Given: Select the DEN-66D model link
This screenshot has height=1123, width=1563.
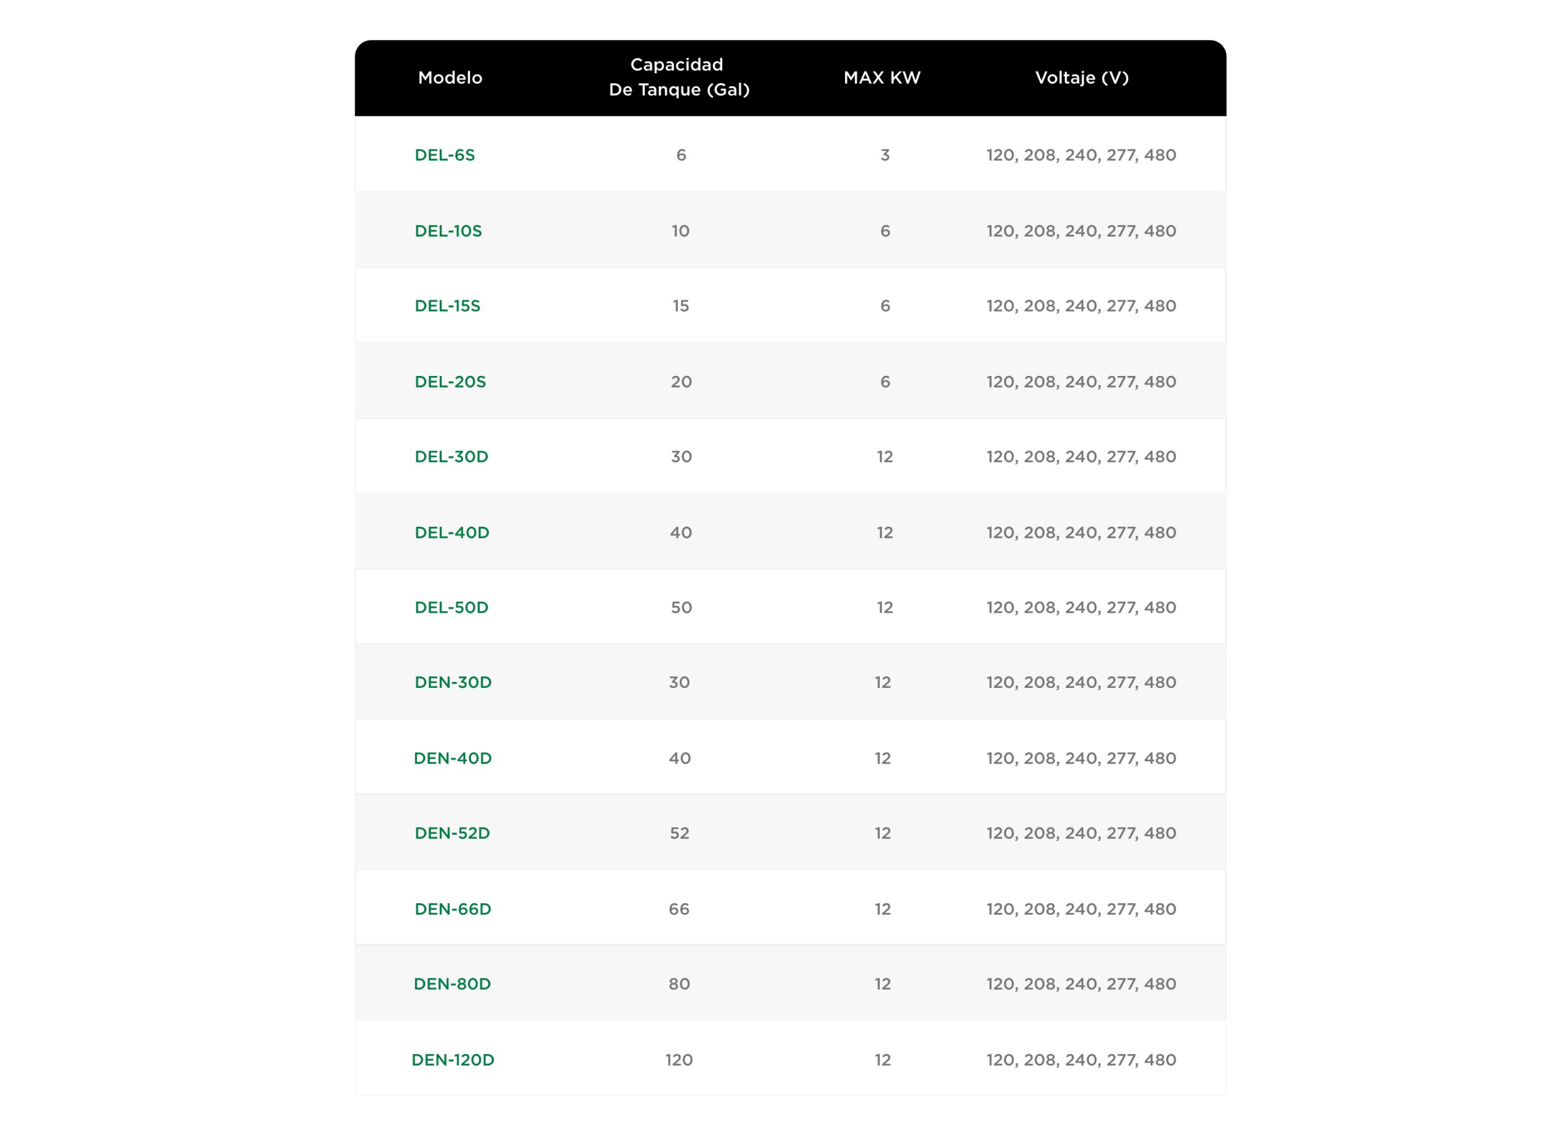Looking at the screenshot, I should coord(453,909).
